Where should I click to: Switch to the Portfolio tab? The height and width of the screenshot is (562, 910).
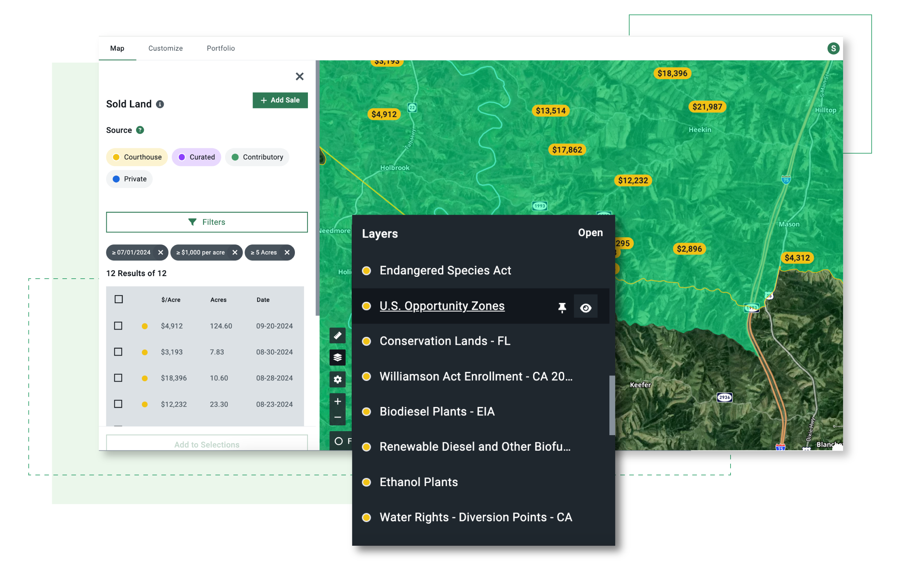221,48
